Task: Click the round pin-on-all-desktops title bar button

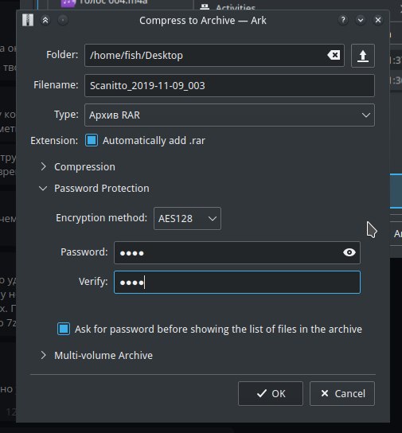Action: pyautogui.click(x=63, y=20)
